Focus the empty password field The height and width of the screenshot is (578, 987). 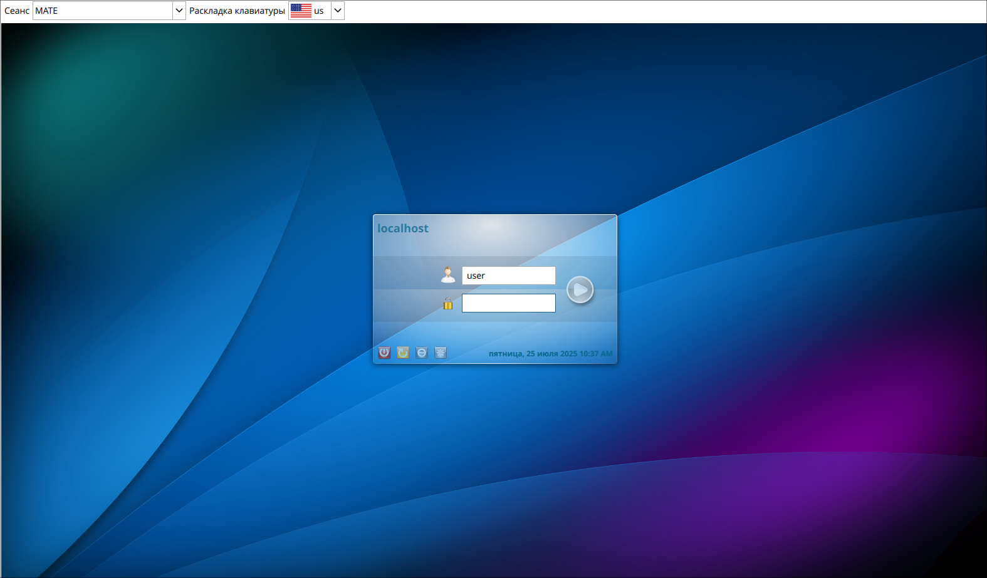click(509, 303)
